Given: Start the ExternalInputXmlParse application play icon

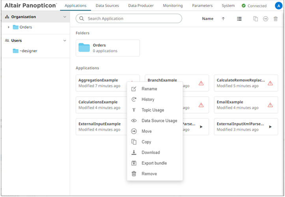Looking at the screenshot, I should coord(270,127).
